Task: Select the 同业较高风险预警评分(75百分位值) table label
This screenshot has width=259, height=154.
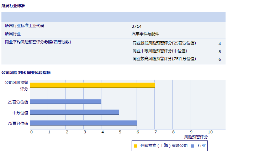Action: [164, 59]
